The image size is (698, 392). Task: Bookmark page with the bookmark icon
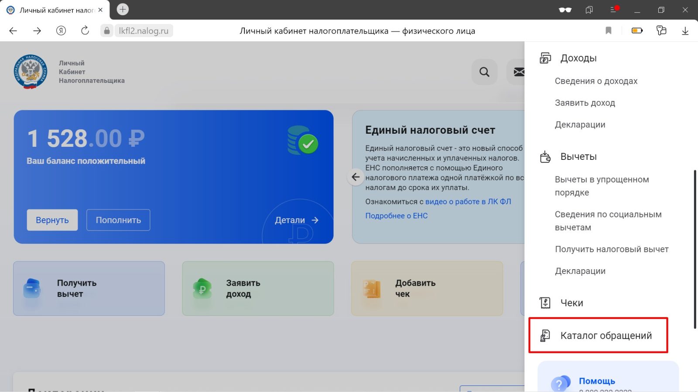(609, 30)
